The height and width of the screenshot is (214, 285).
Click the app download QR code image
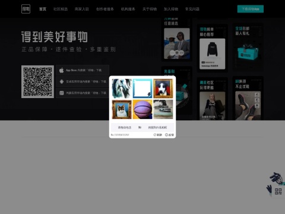click(37, 81)
